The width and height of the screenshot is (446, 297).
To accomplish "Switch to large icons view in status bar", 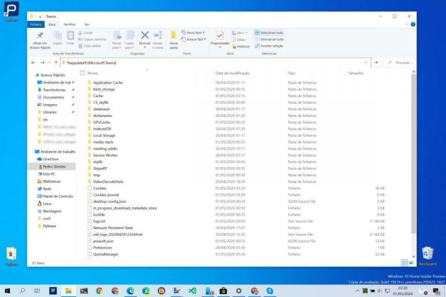I will (x=413, y=263).
